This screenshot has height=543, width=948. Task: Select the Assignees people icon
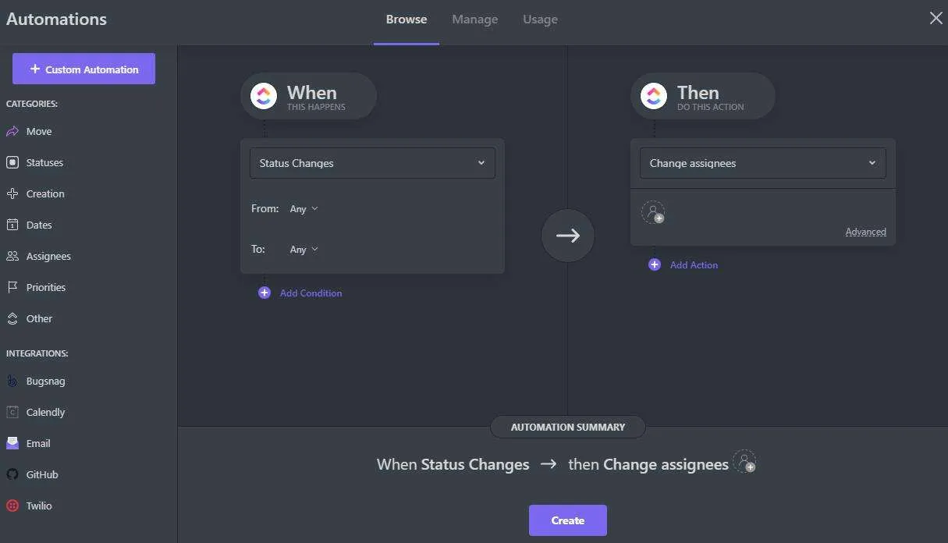[x=12, y=256]
